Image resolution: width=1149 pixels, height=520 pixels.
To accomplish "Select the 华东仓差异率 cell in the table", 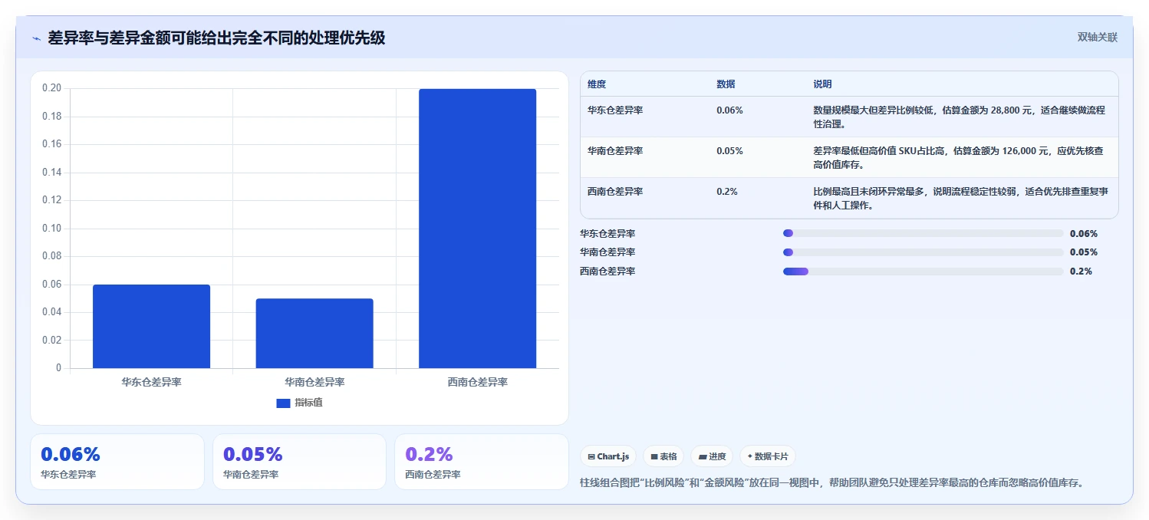I will point(615,110).
